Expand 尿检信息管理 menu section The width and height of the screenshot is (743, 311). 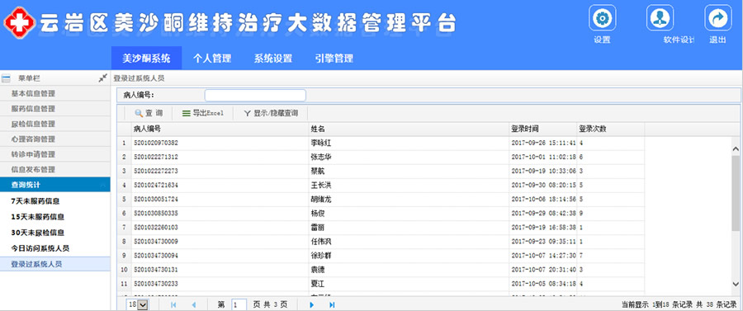(x=55, y=124)
